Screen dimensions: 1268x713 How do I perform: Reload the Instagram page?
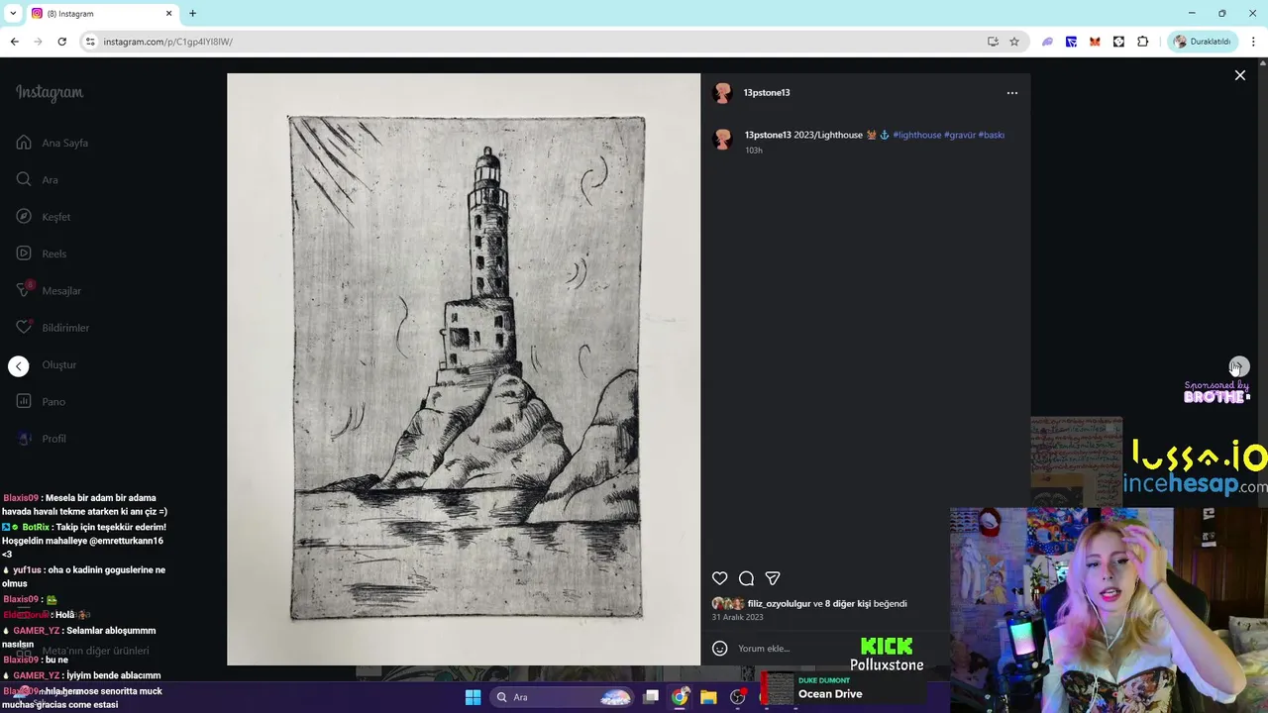[61, 42]
